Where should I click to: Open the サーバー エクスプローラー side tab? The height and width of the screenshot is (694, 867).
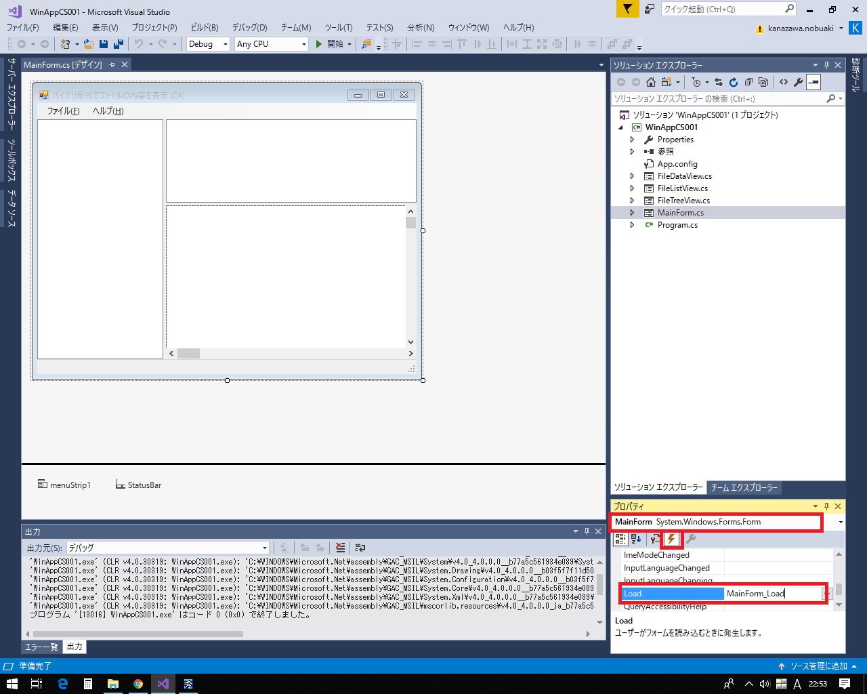[11, 94]
